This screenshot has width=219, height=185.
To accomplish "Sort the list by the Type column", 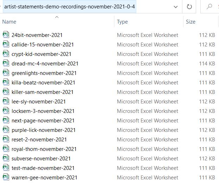I will click(x=122, y=22).
